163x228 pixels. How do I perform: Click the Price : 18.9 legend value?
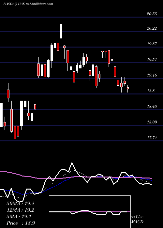[x=21, y=223]
